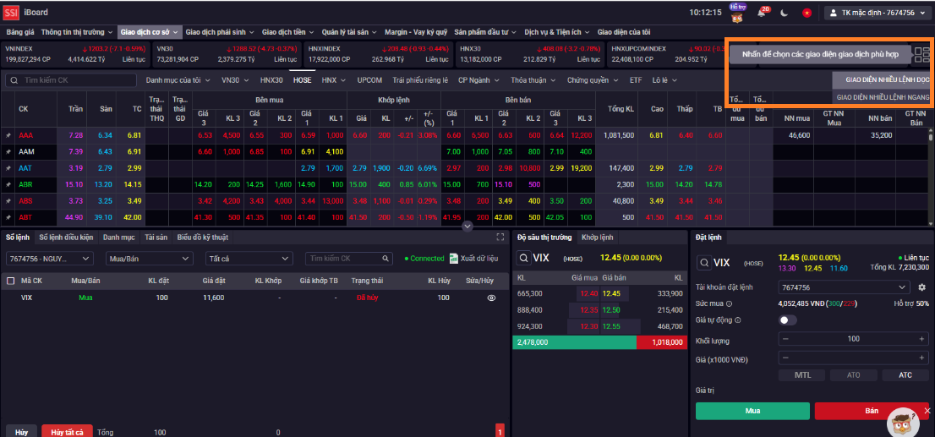Expand Danh mục của tôi dropdown

tap(178, 80)
